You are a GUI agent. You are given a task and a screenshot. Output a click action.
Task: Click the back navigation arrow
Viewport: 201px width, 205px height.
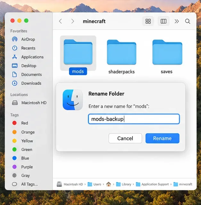click(60, 21)
